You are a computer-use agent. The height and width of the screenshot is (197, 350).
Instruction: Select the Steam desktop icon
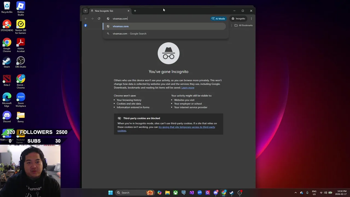(7, 62)
